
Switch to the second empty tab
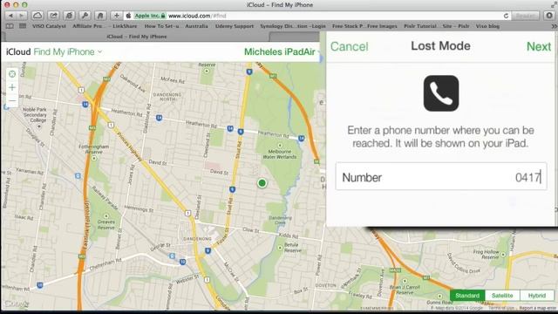[x=295, y=37]
